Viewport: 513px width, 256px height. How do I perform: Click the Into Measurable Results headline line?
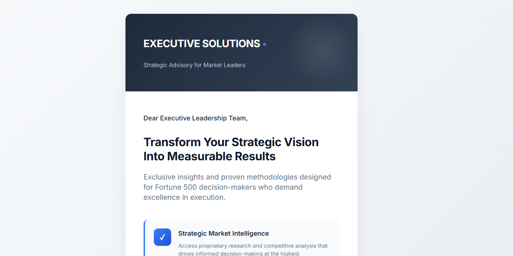[x=209, y=156]
